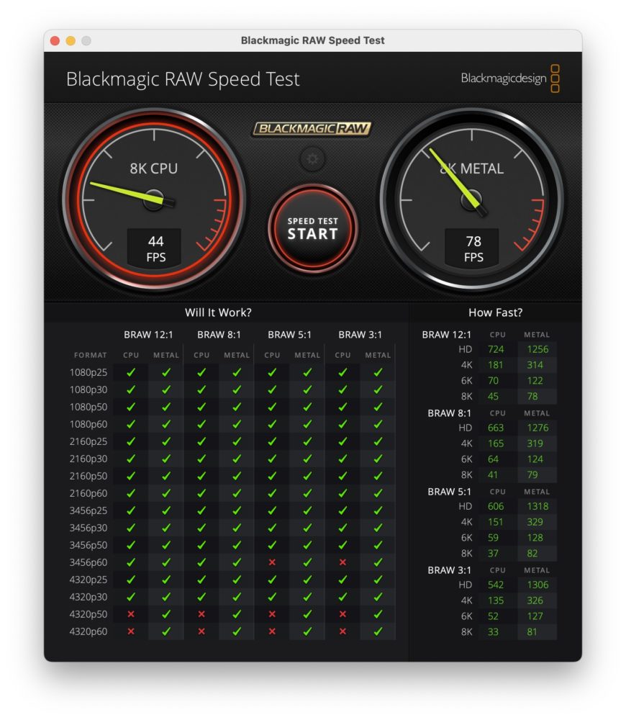Click BRAW 5:1 8K Metal value 82
This screenshot has width=626, height=720.
coord(532,553)
